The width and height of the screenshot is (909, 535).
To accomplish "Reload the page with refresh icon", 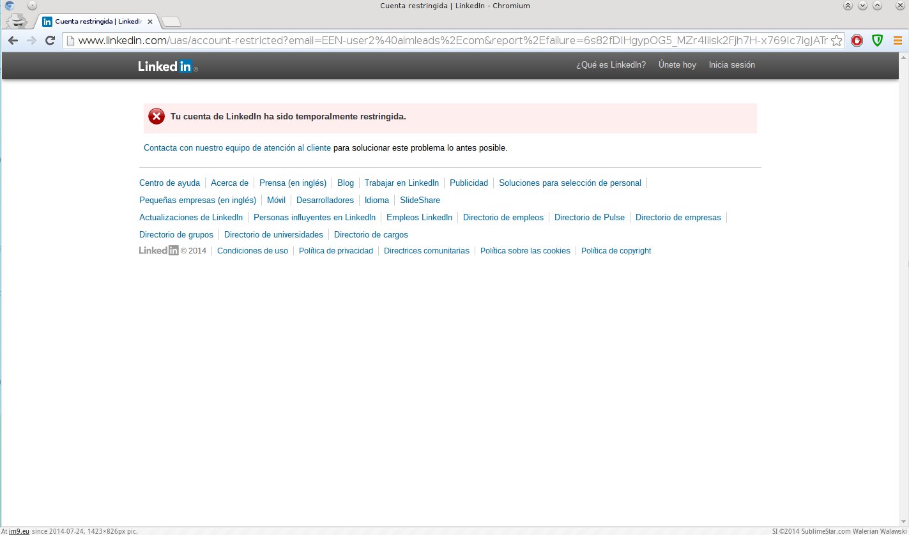I will pyautogui.click(x=50, y=41).
